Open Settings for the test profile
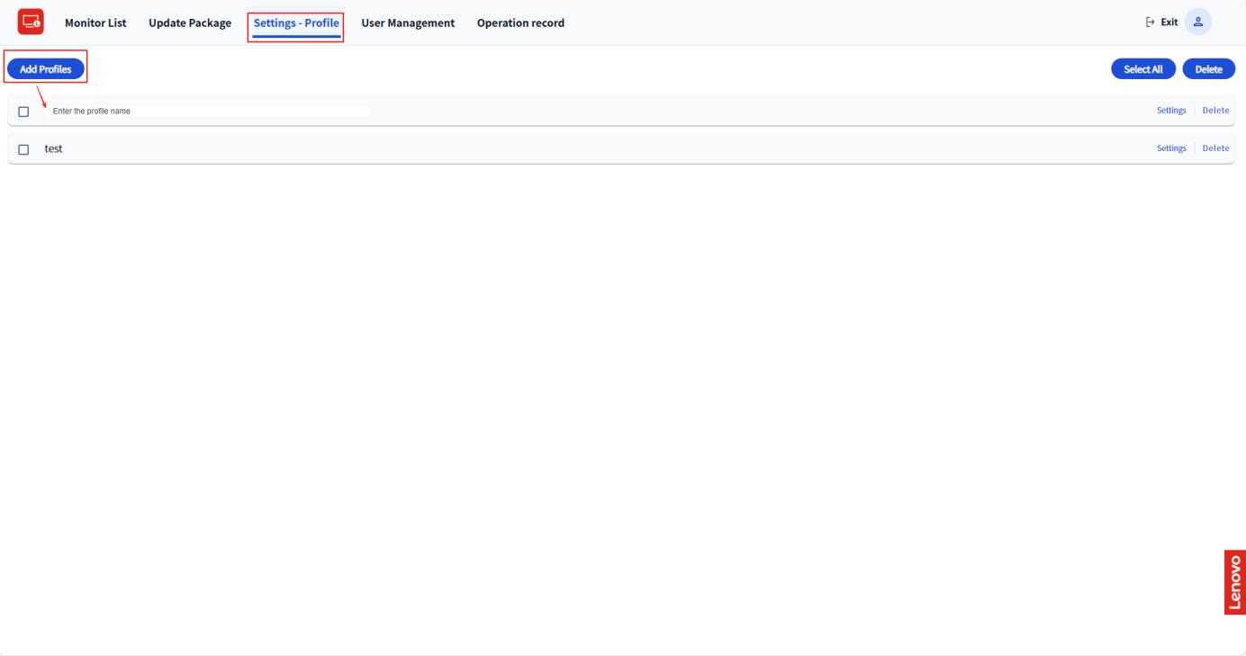 point(1171,148)
